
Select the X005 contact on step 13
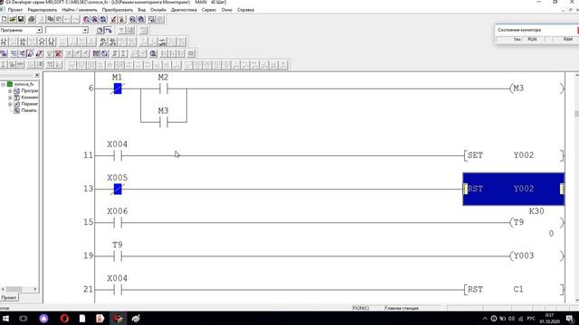coord(118,189)
